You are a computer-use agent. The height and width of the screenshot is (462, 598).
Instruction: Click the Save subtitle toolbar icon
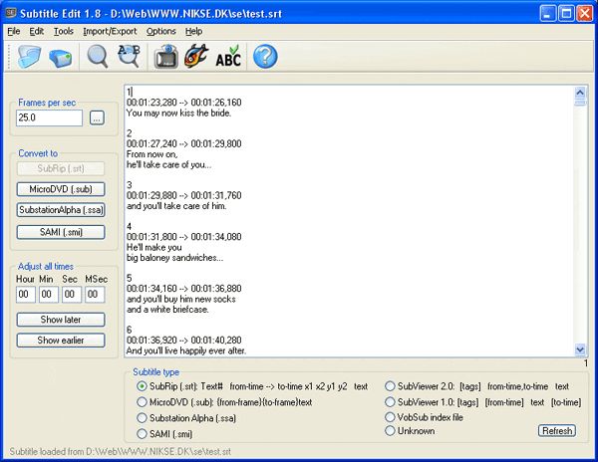(x=61, y=58)
